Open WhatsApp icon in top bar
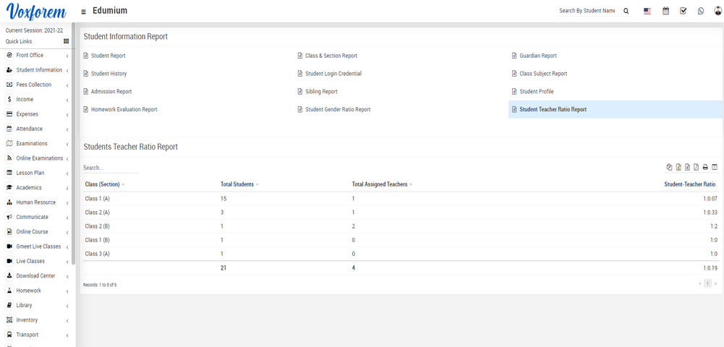Image resolution: width=724 pixels, height=347 pixels. pos(700,11)
